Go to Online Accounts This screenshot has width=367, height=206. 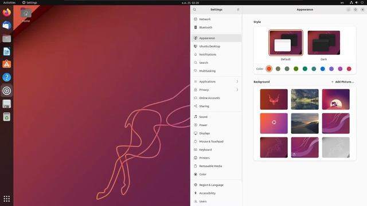click(216, 98)
